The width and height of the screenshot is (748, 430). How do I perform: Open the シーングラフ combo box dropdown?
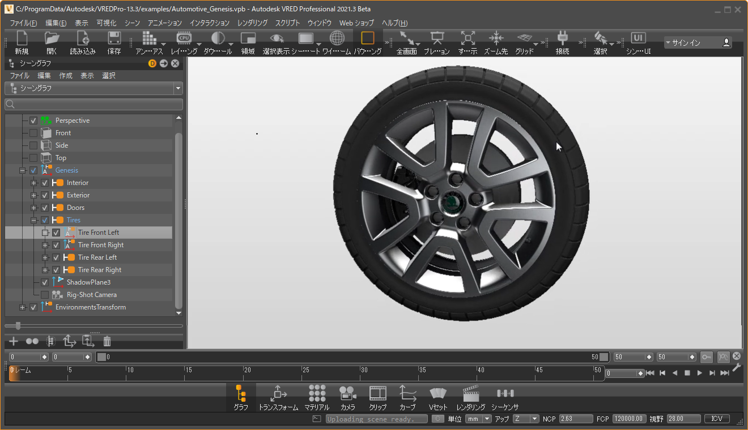click(178, 88)
